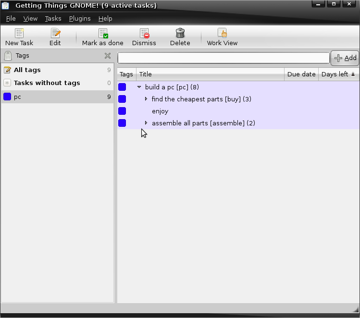Toggle the Work View icon
This screenshot has height=318, width=360.
[x=222, y=33]
